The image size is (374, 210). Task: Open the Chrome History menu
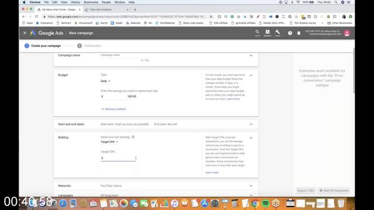[x=75, y=2]
